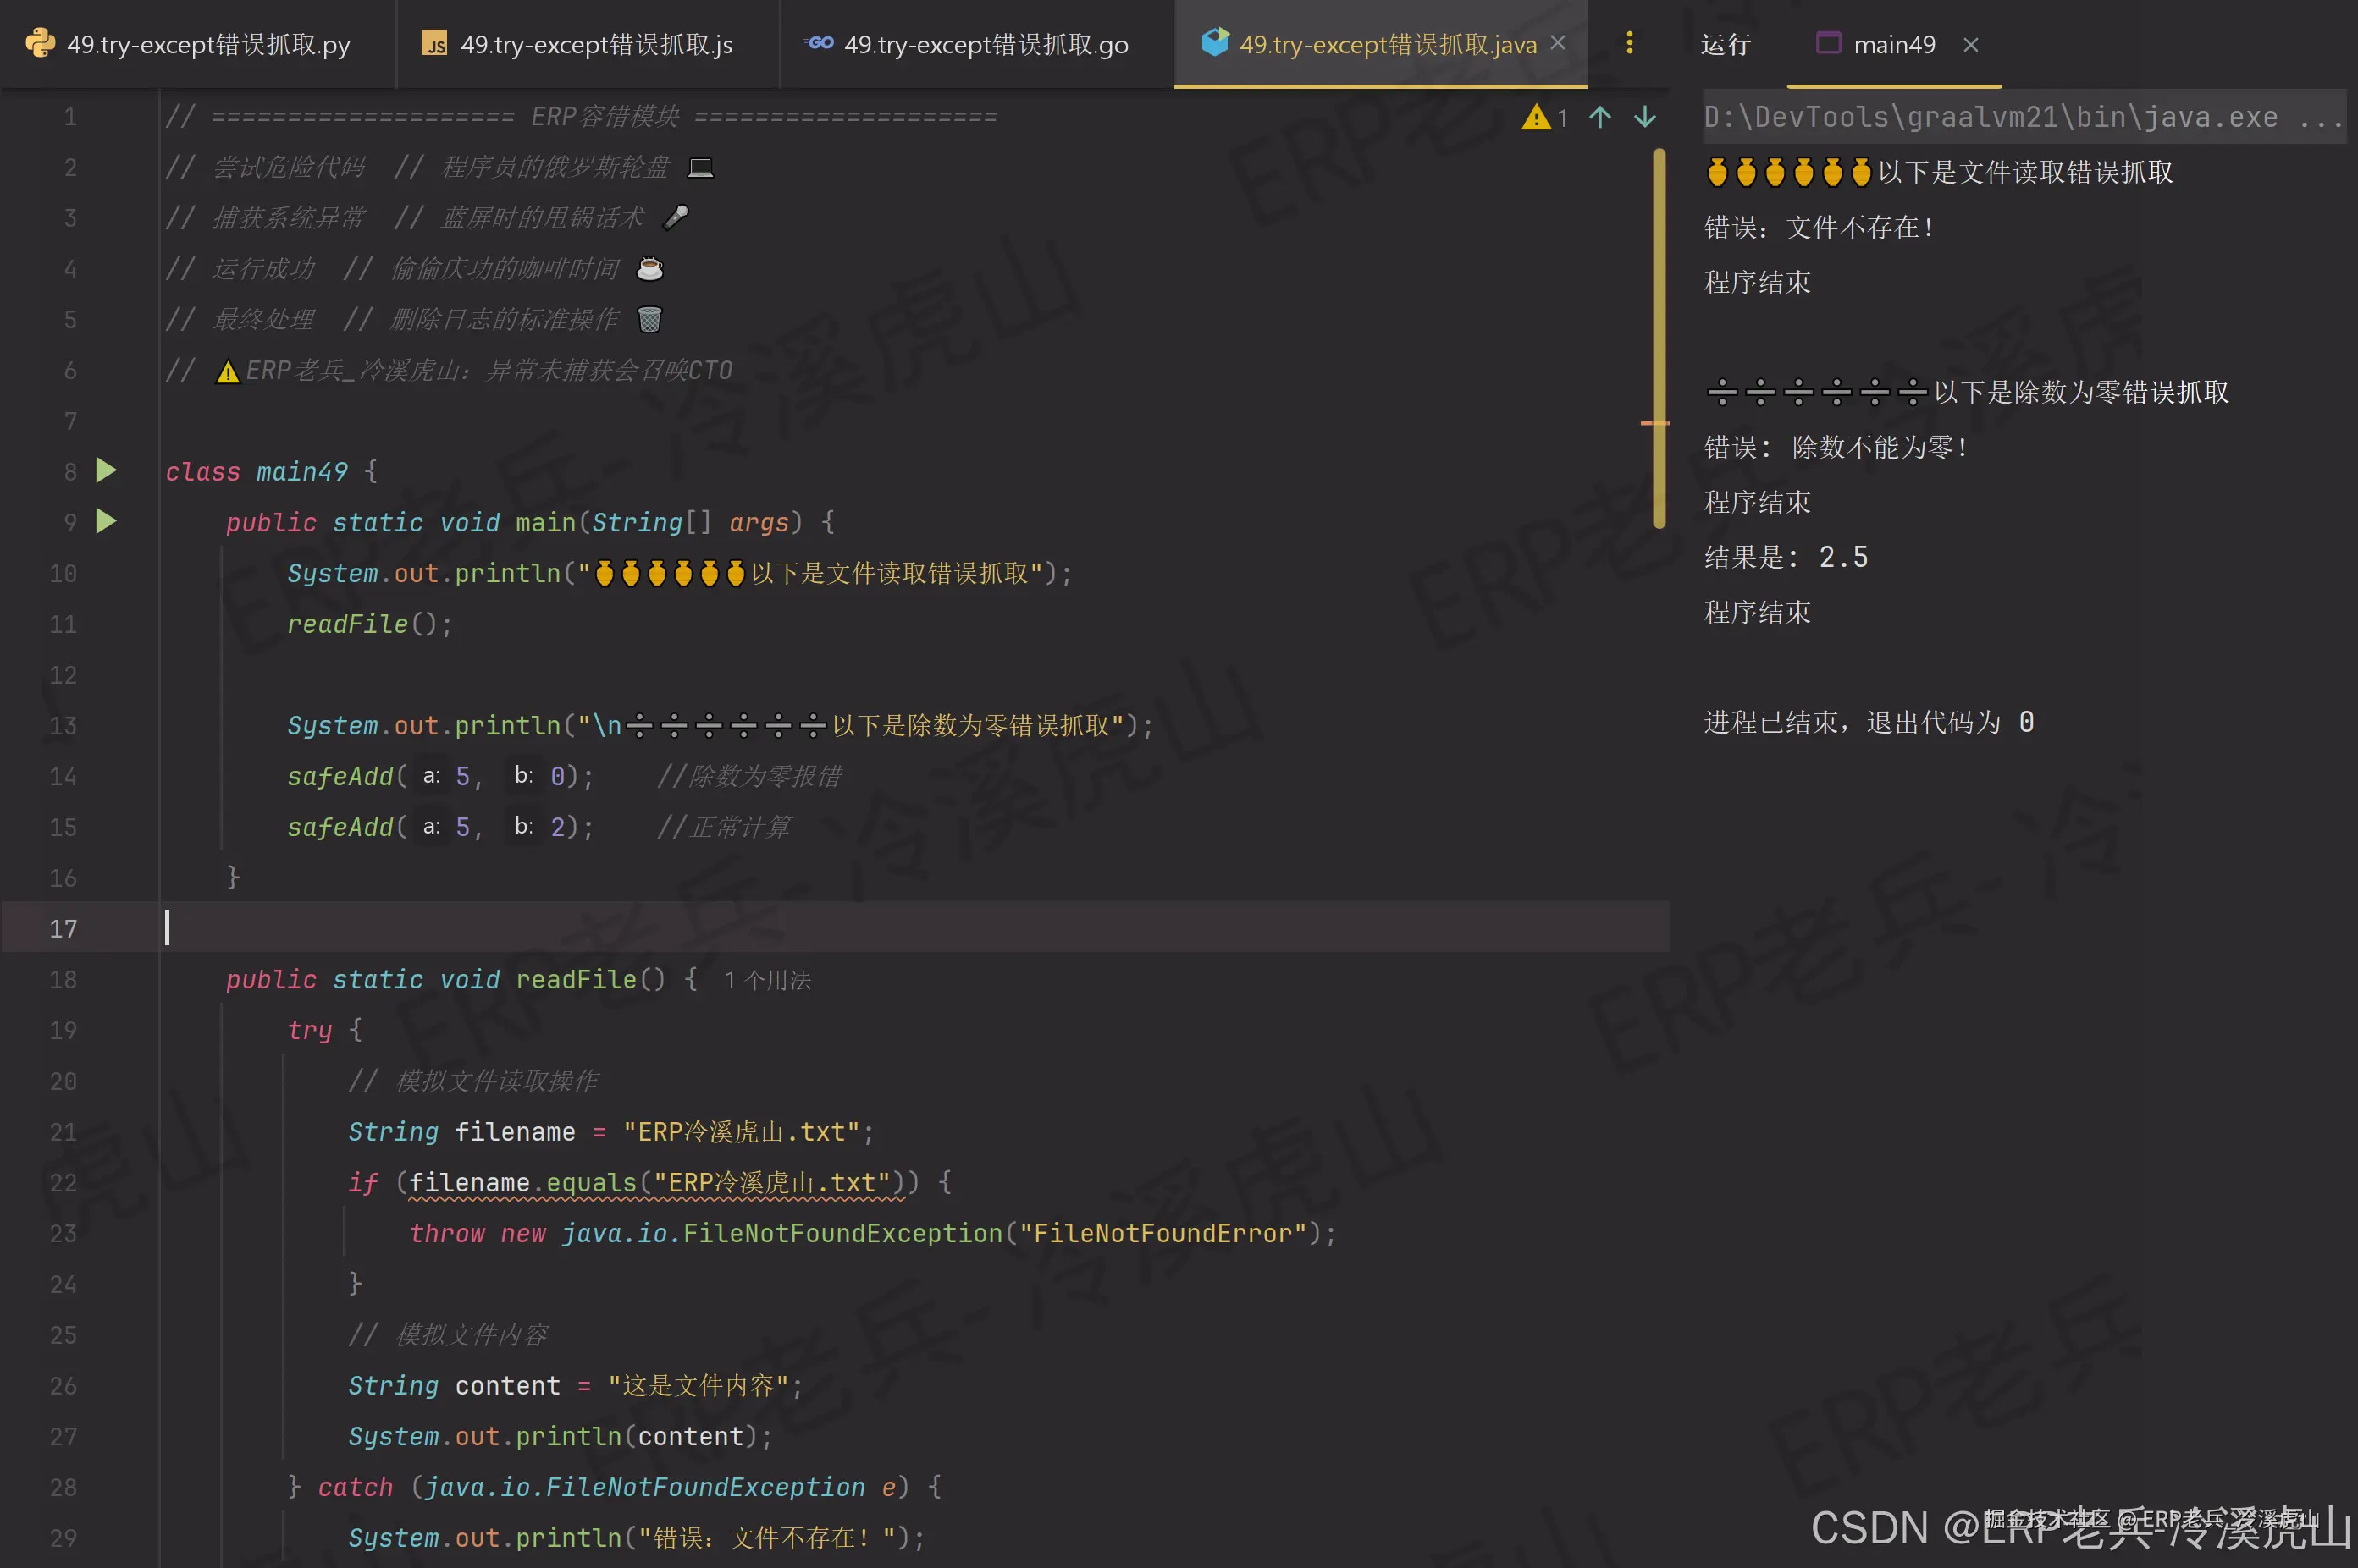Close the Java file tab
This screenshot has width=2358, height=1568.
tap(1558, 43)
